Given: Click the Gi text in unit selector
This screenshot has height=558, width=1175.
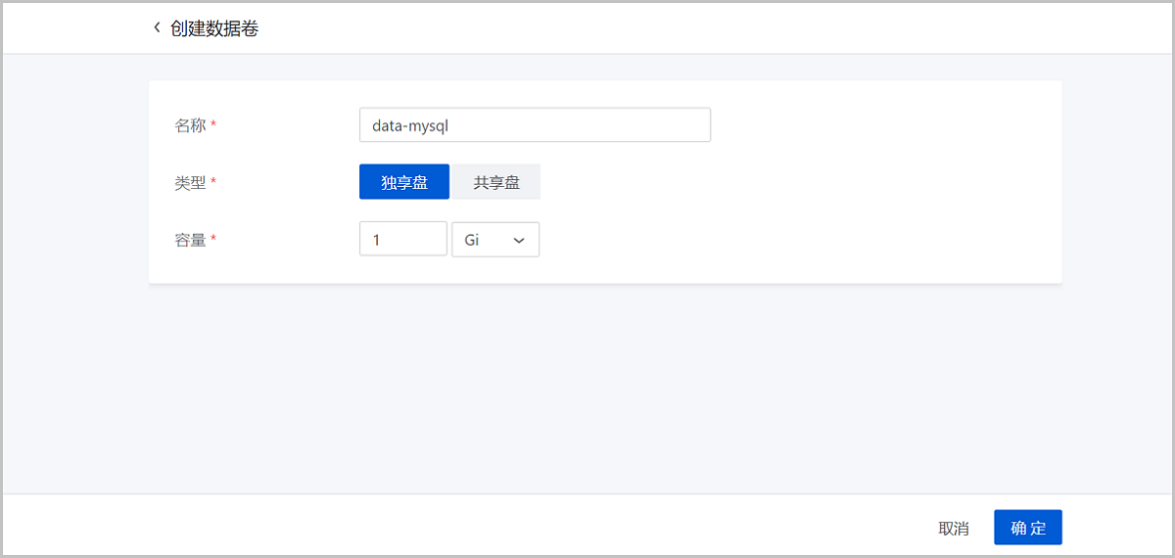Looking at the screenshot, I should (x=472, y=240).
